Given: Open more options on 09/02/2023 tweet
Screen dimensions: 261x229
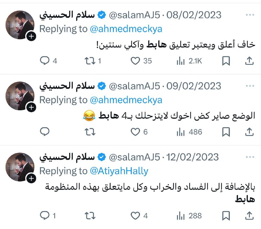Looking at the screenshot, I should click(x=250, y=86).
